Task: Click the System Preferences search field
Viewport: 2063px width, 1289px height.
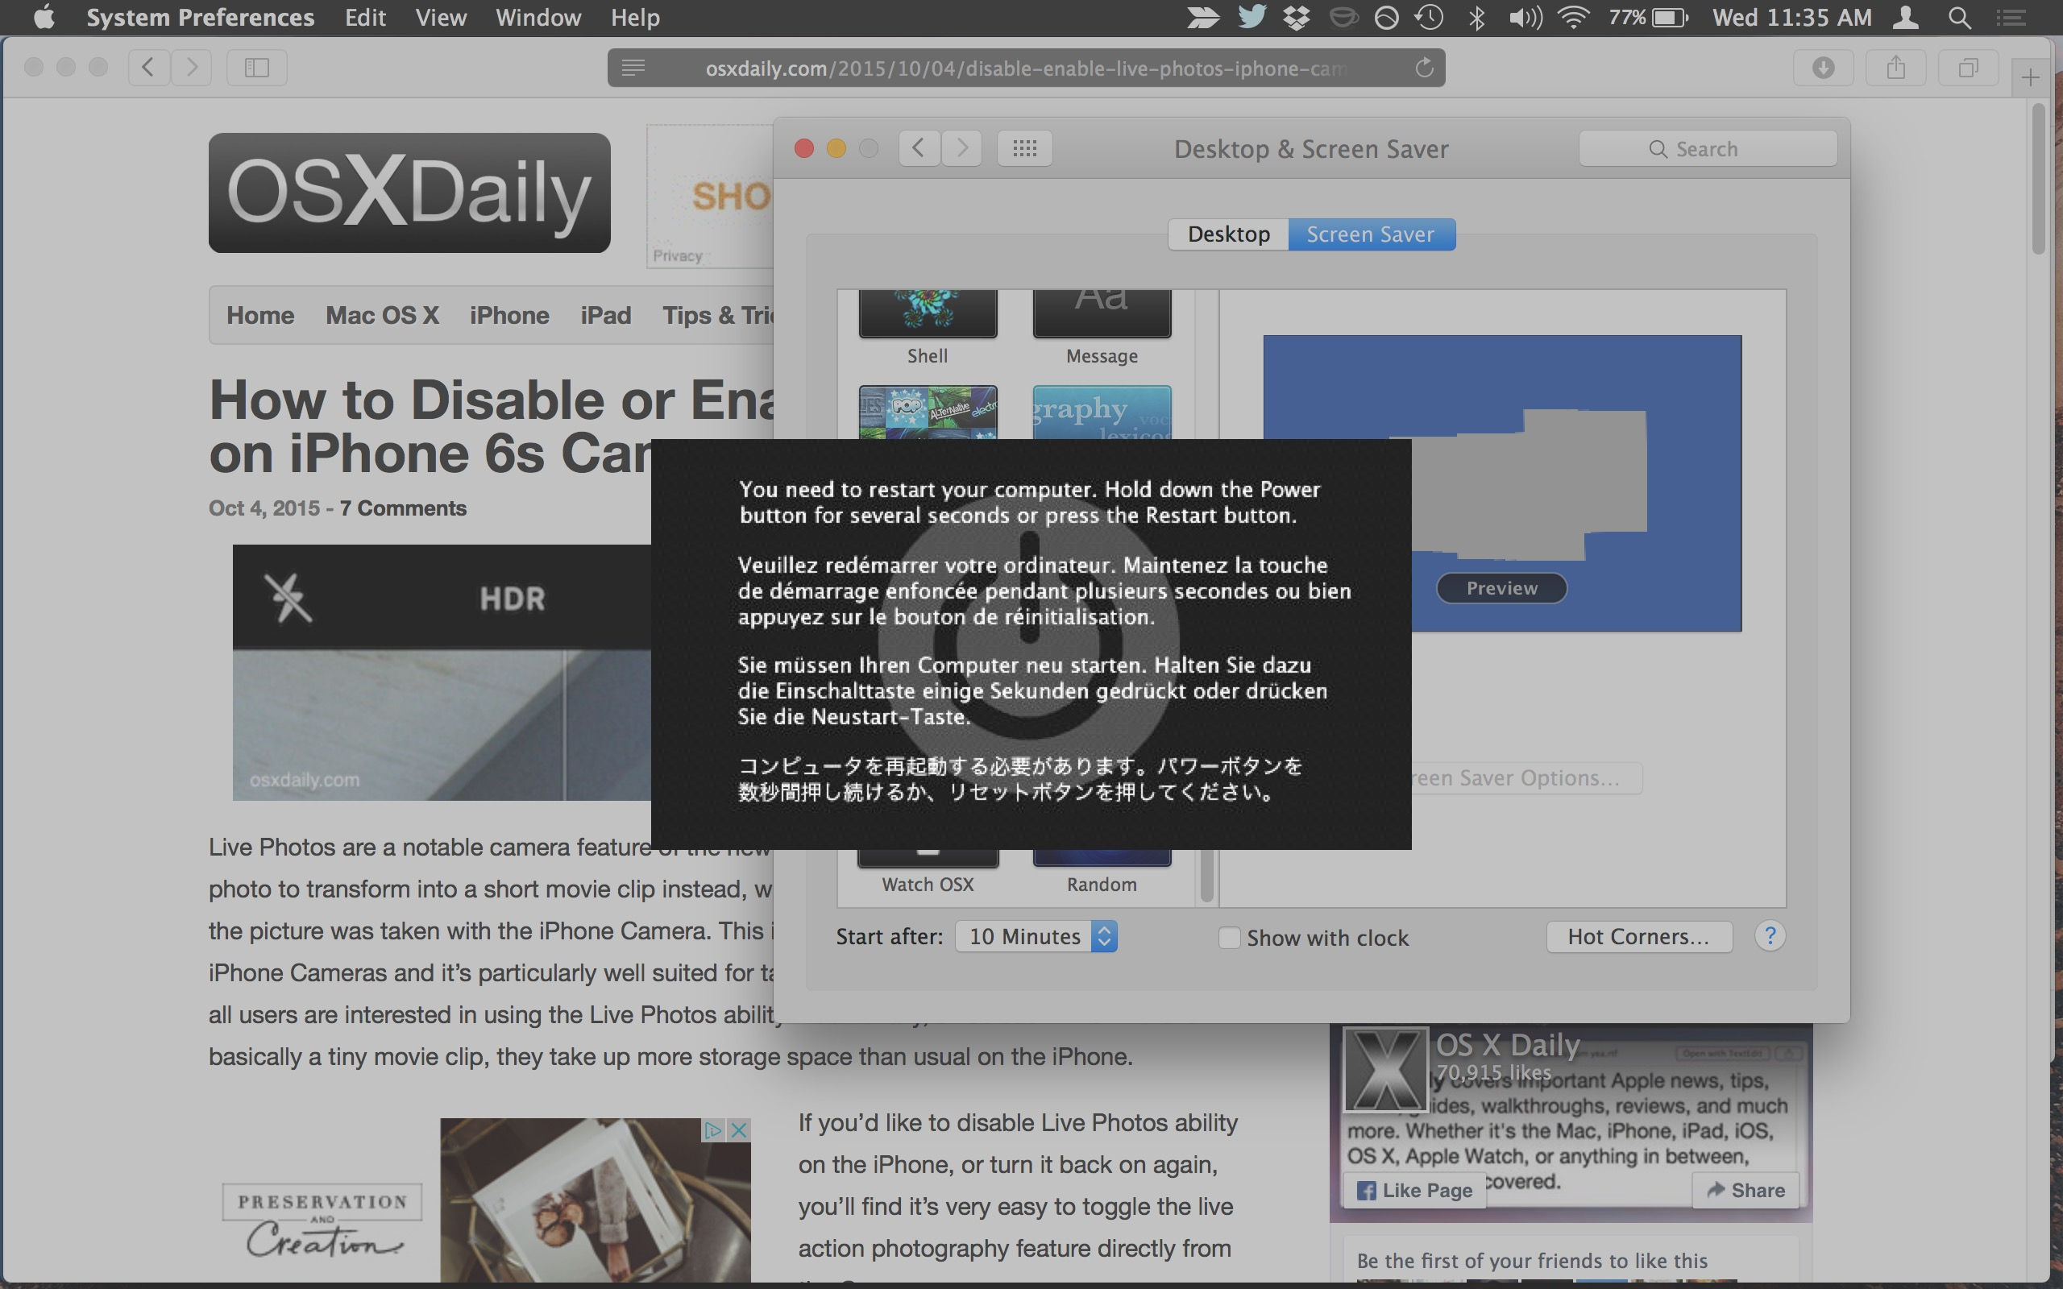Action: 1708,148
